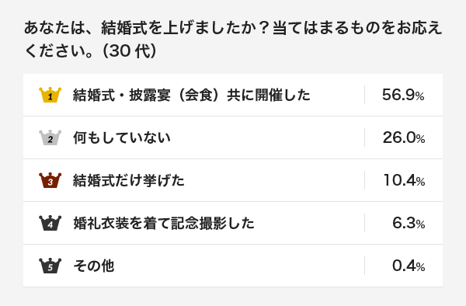The image size is (466, 306).
Task: Click the 26.0% percentage value
Action: click(404, 137)
